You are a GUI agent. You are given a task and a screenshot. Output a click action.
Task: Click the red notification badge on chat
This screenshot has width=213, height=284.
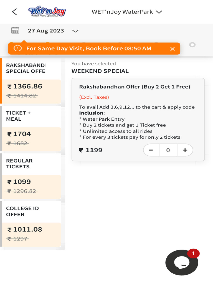[x=193, y=253]
